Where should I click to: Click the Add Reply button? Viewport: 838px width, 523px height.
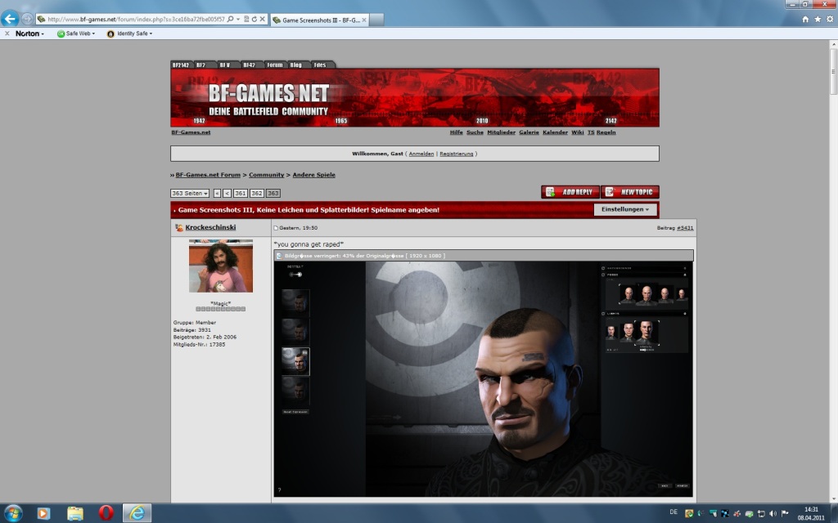coord(570,192)
